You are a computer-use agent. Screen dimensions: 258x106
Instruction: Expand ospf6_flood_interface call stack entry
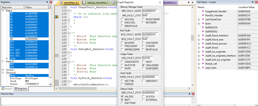(x=199, y=36)
